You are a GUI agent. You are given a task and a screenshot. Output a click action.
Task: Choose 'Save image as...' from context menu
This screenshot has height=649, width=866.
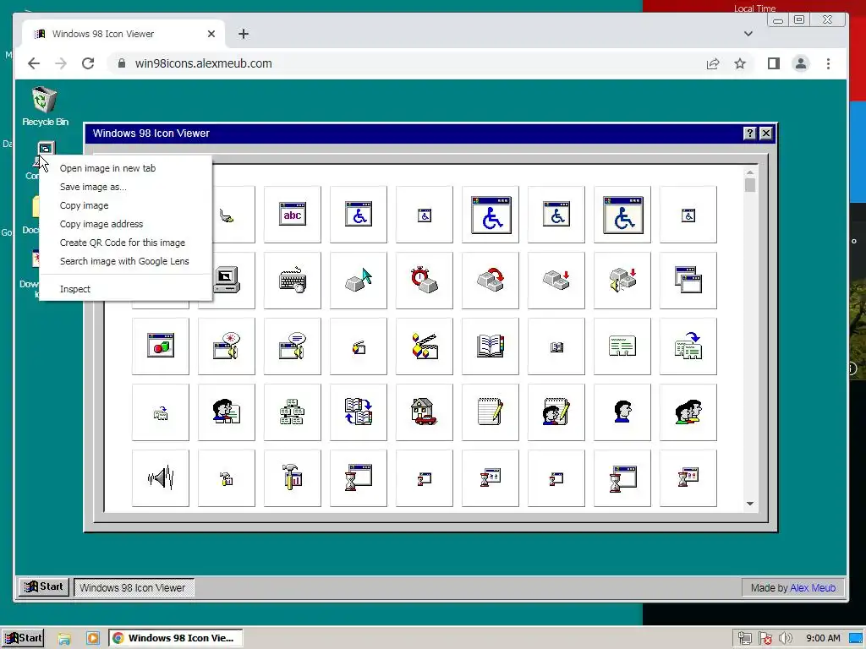[x=125, y=187]
